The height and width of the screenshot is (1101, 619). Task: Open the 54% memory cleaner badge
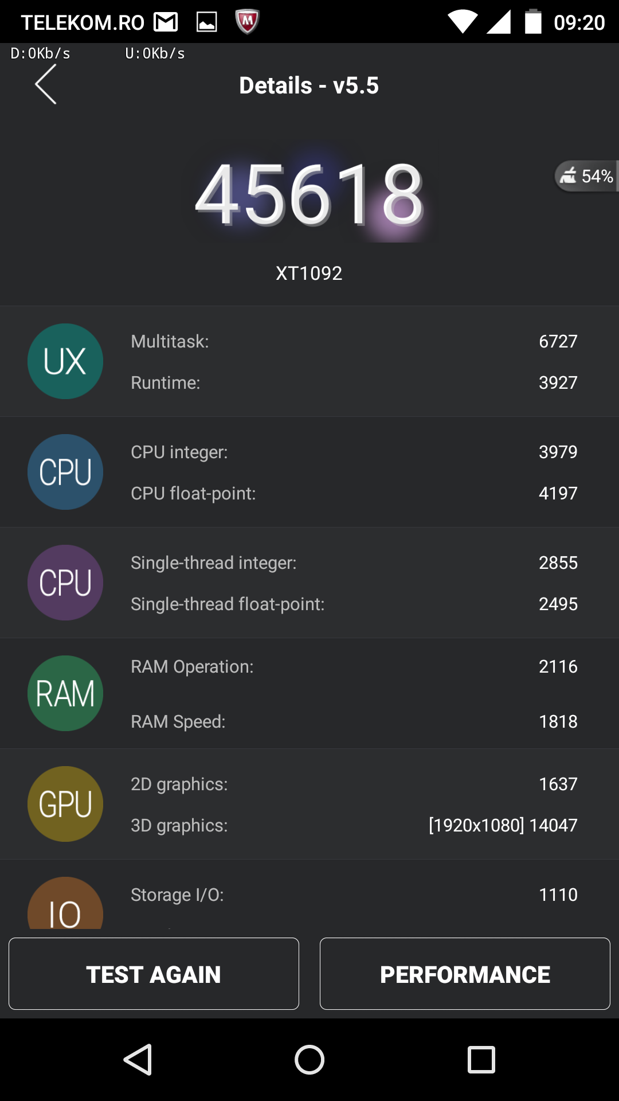click(x=586, y=176)
